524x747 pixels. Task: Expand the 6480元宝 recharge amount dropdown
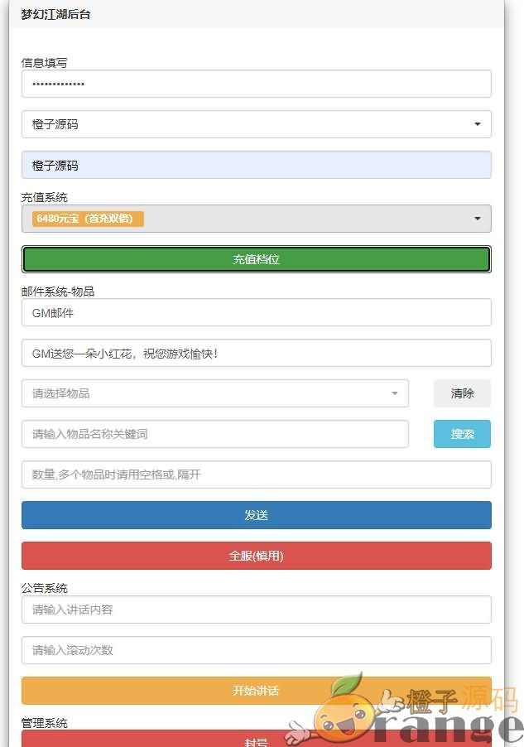coord(256,219)
